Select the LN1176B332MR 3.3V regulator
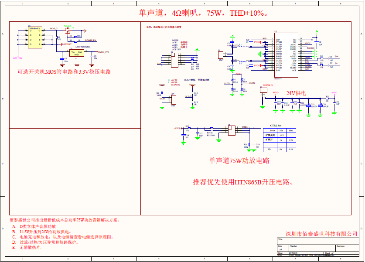The width and height of the screenshot is (365, 262). 76,53
